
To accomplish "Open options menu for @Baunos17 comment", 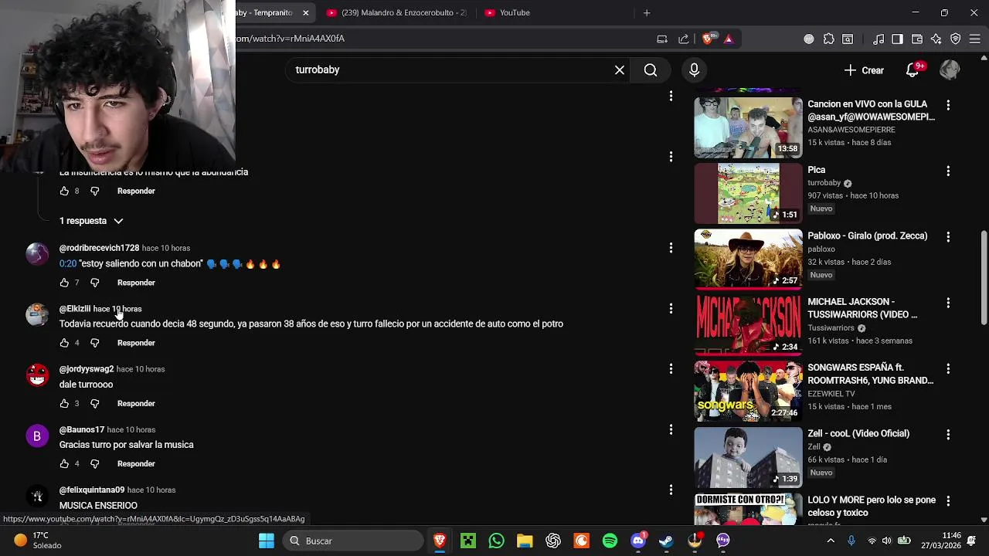I will coord(671,429).
